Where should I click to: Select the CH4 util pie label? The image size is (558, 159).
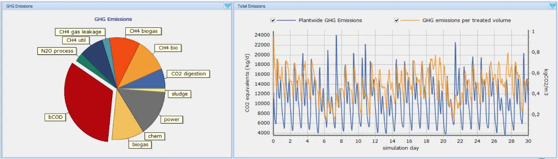76,40
